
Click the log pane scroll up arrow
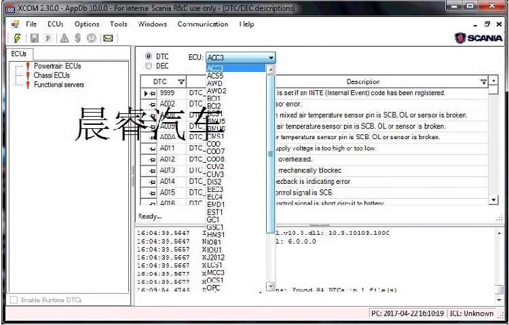point(499,233)
